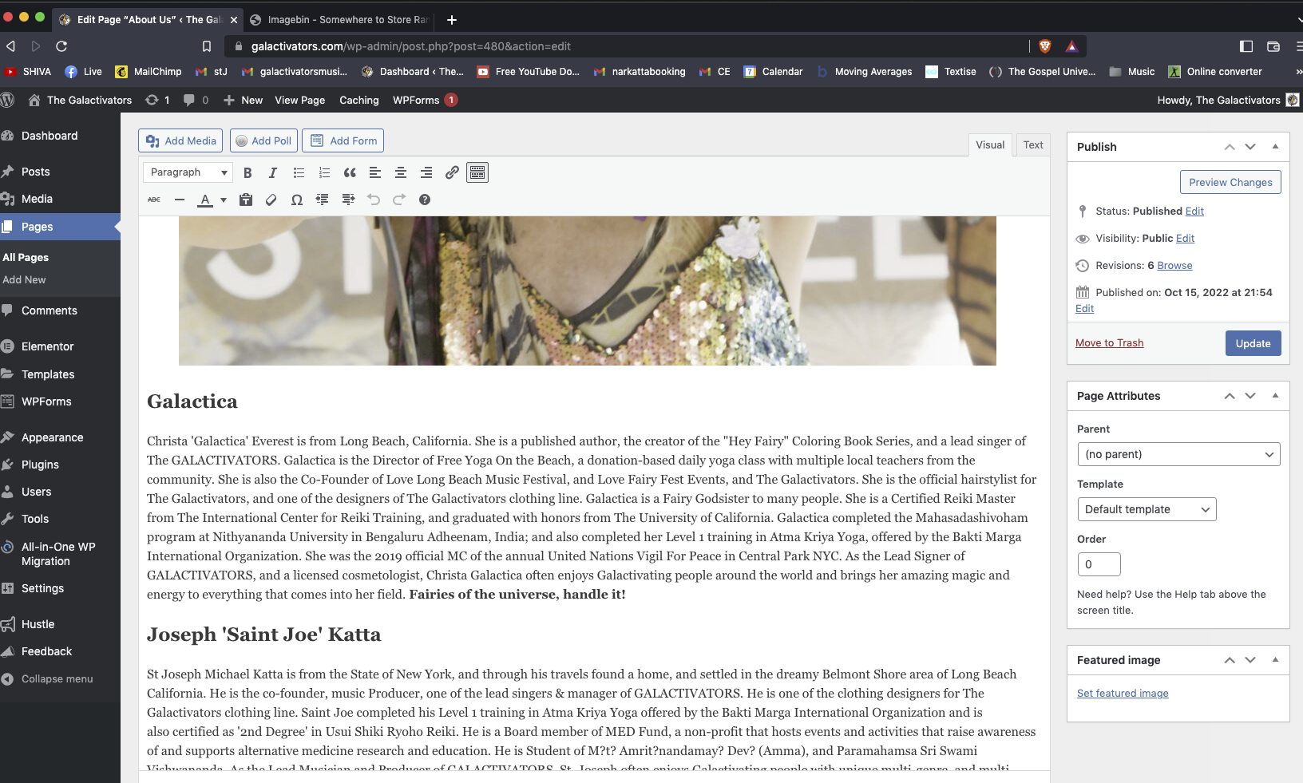The image size is (1303, 783).
Task: Apply strikethrough formatting
Action: (154, 200)
